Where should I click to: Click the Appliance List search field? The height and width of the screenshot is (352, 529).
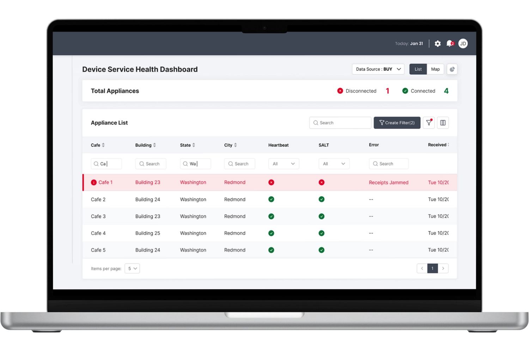point(340,123)
